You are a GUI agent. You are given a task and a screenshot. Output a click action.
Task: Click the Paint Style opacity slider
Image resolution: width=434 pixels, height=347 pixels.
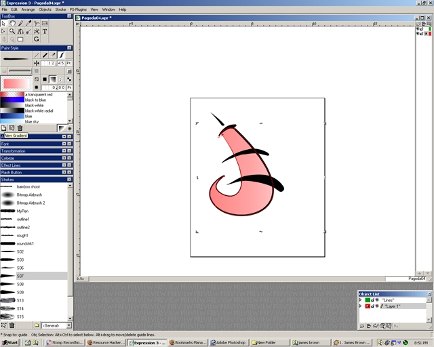20,71
